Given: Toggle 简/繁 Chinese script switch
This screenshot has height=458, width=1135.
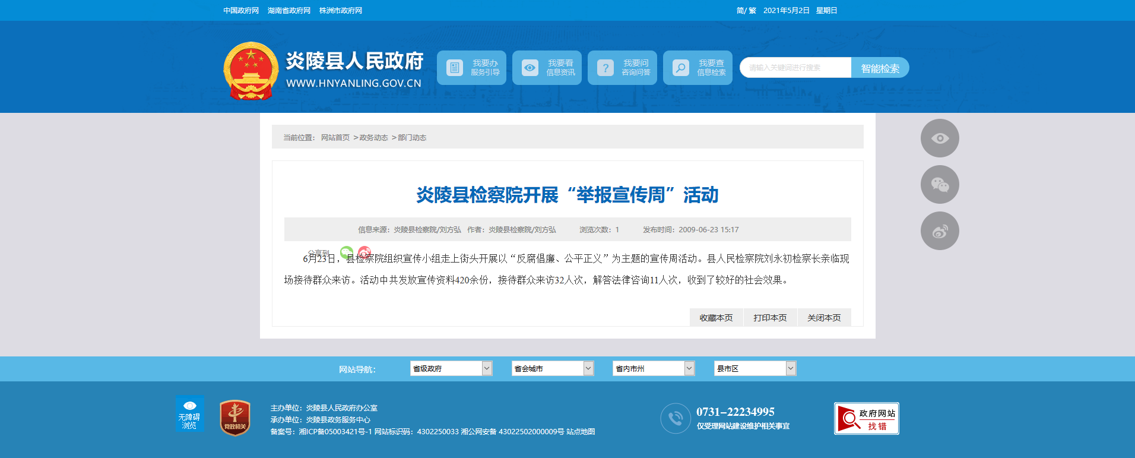Looking at the screenshot, I should tap(746, 11).
